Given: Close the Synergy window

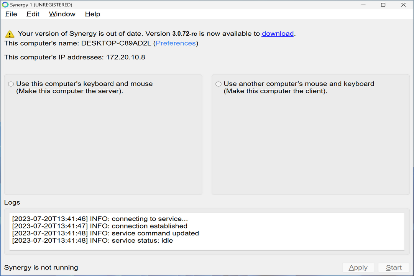Looking at the screenshot, I should pyautogui.click(x=403, y=5).
